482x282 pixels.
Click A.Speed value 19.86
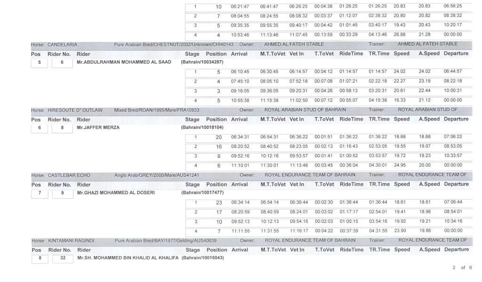coord(425,231)
